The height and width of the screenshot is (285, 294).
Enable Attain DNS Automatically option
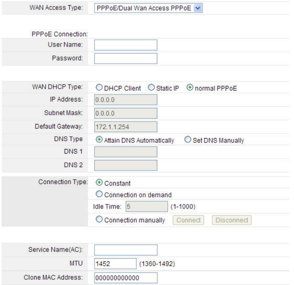tap(99, 140)
